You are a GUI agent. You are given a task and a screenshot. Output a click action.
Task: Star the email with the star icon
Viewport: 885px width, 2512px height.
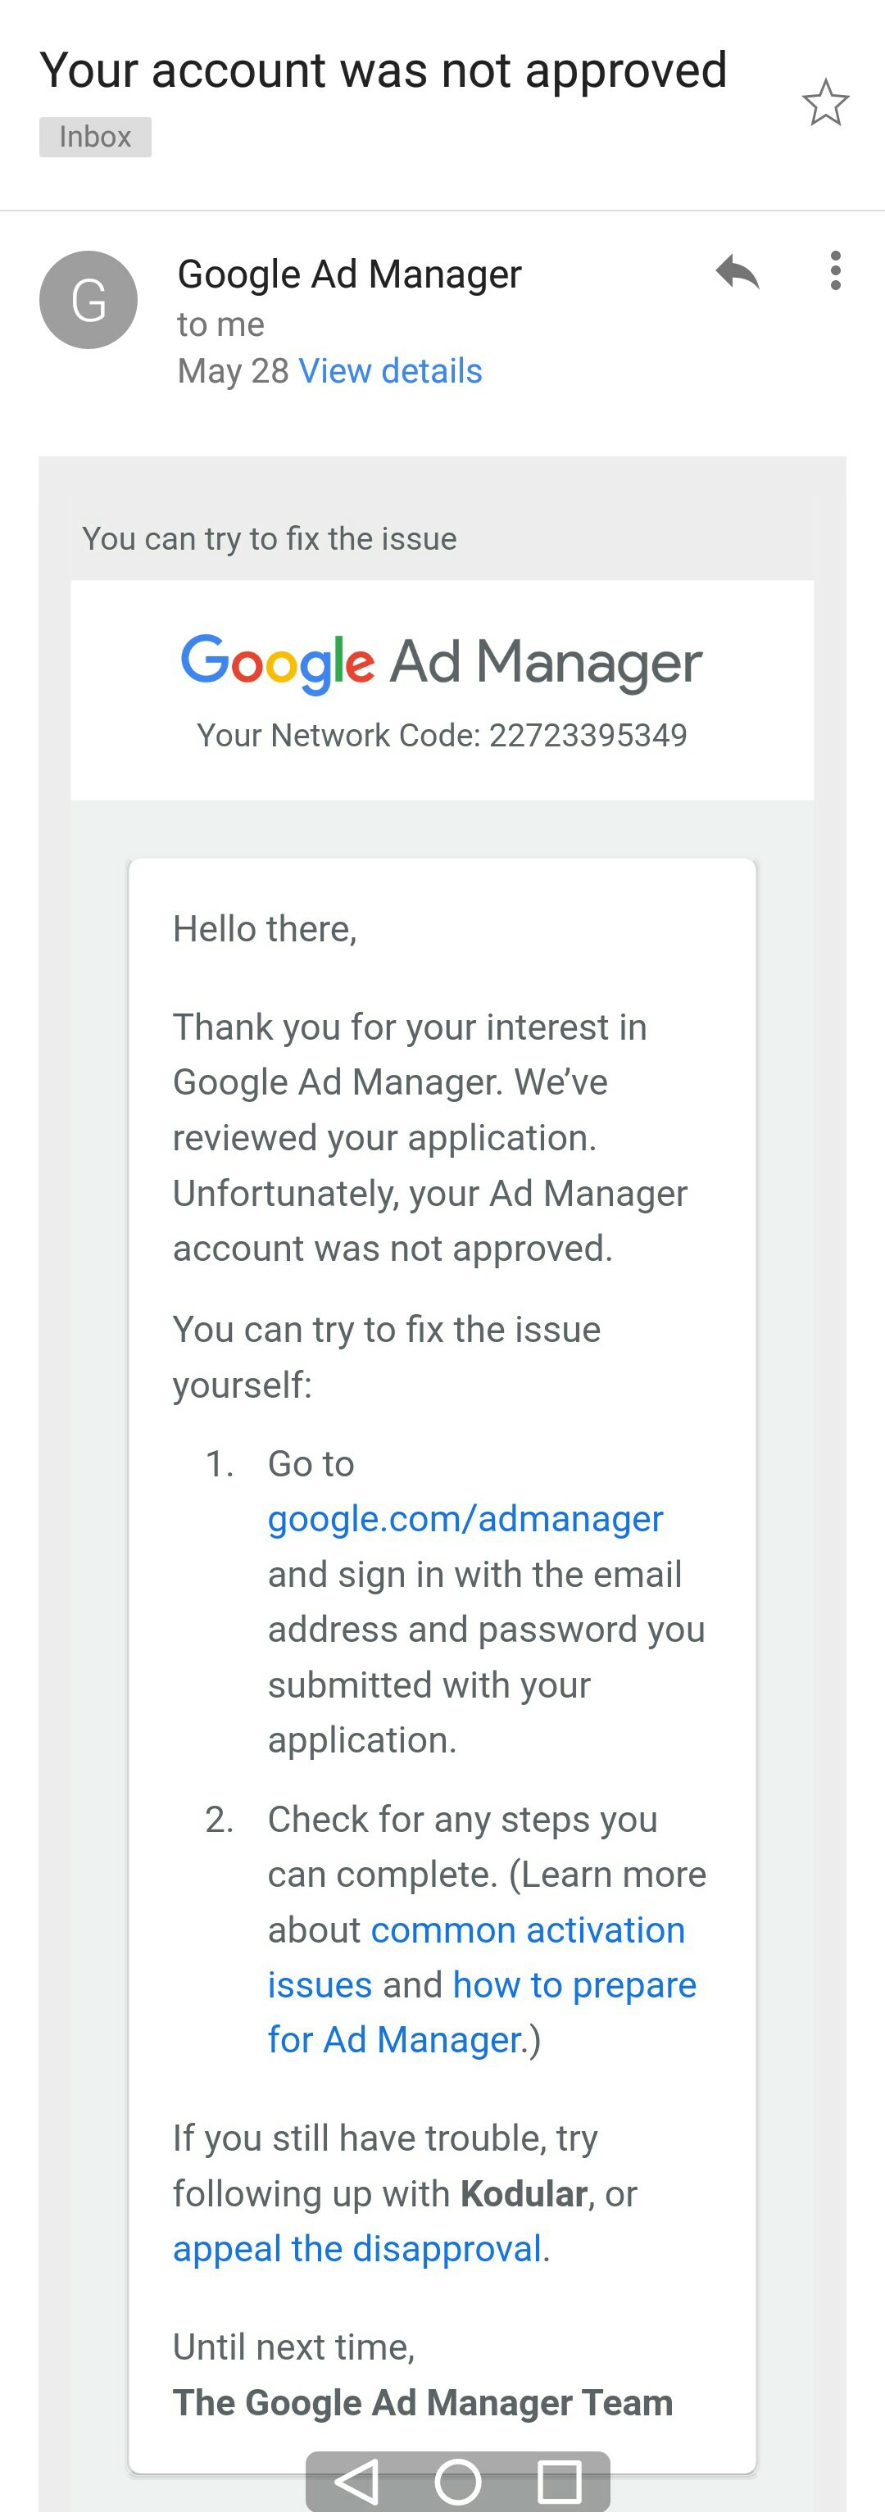[825, 102]
